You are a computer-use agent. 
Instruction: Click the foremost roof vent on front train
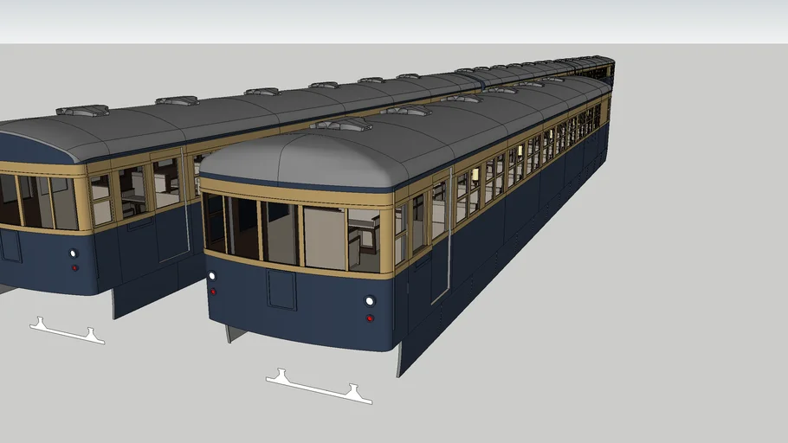pos(340,125)
